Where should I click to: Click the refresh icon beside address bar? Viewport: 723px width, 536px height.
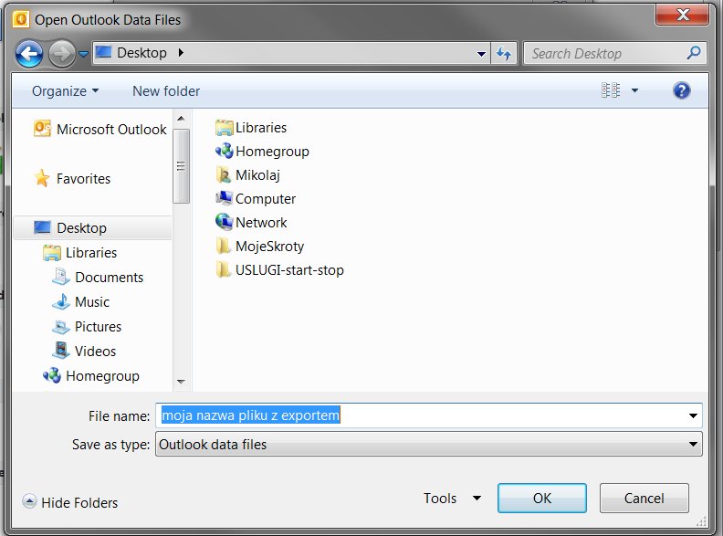504,53
